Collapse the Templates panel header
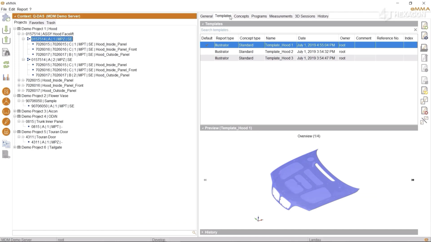Image resolution: width=431 pixels, height=242 pixels. (x=203, y=24)
